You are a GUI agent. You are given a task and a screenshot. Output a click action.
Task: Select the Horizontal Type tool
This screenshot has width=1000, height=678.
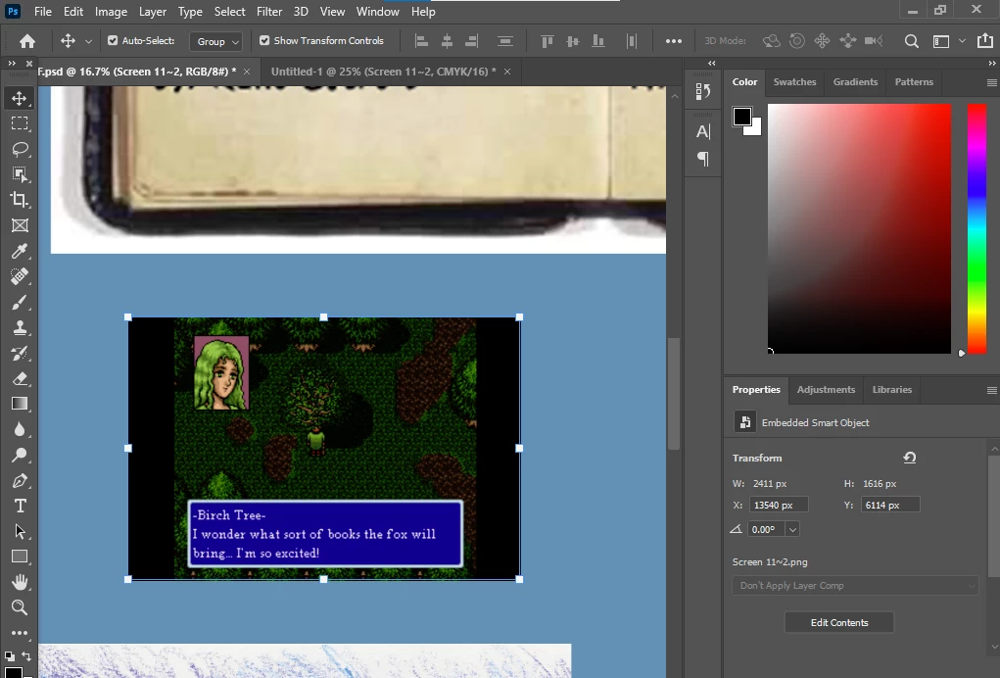point(20,506)
